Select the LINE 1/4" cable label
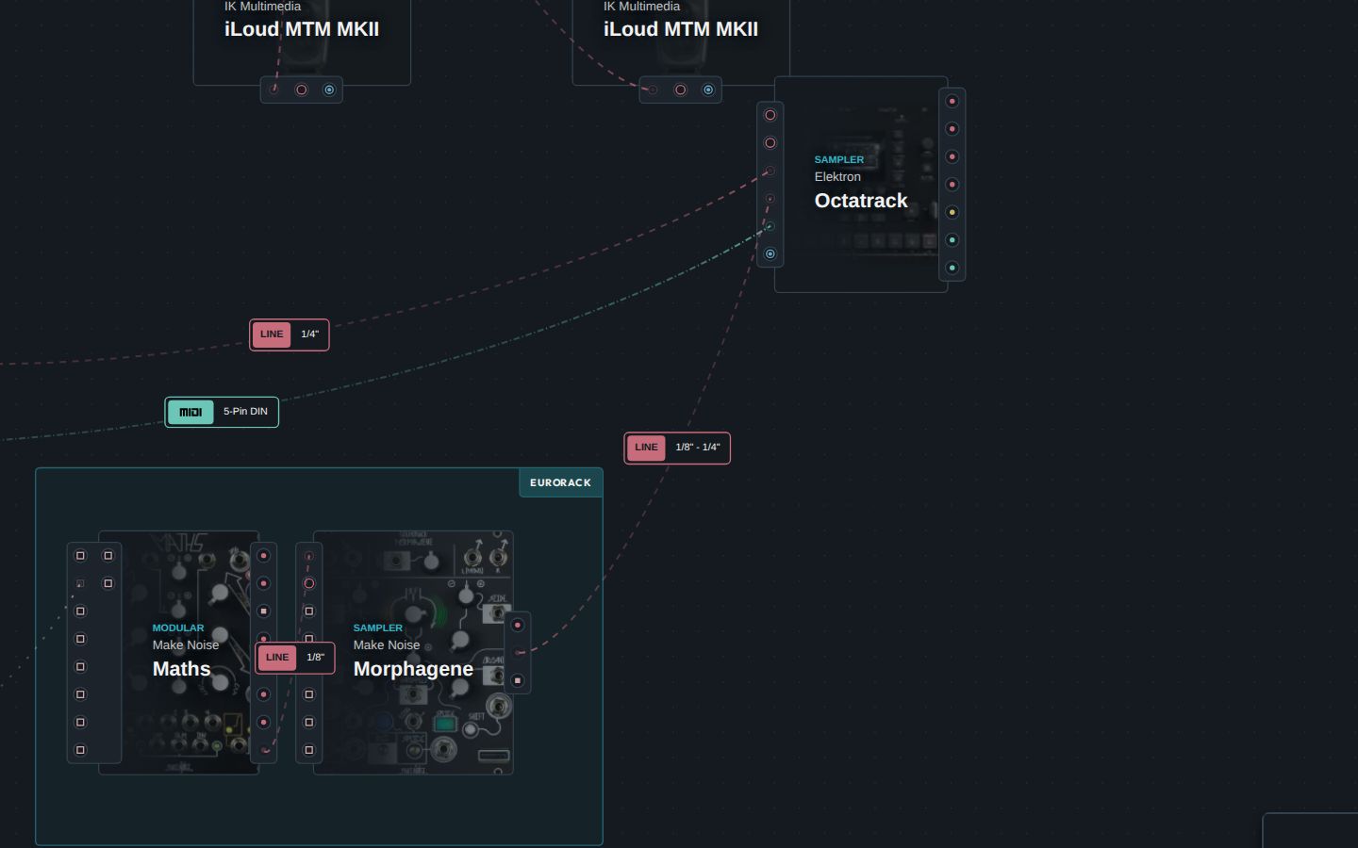Screen dimensions: 1358x848 (x=290, y=334)
